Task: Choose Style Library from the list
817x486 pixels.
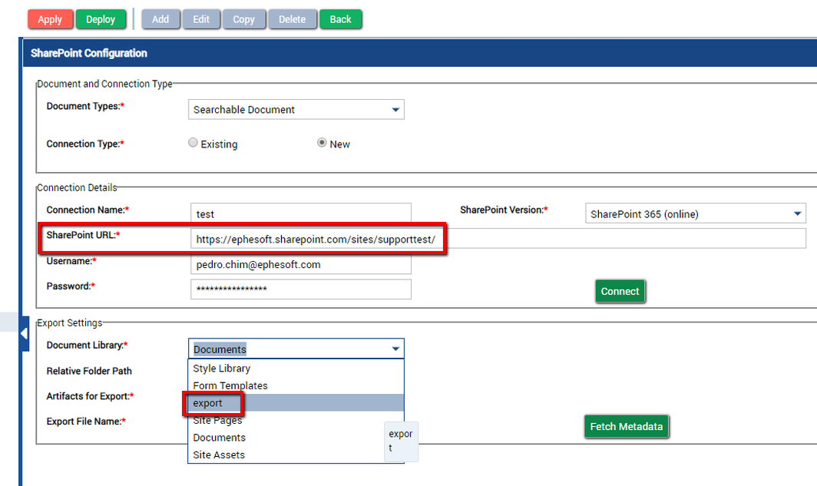Action: click(x=296, y=369)
